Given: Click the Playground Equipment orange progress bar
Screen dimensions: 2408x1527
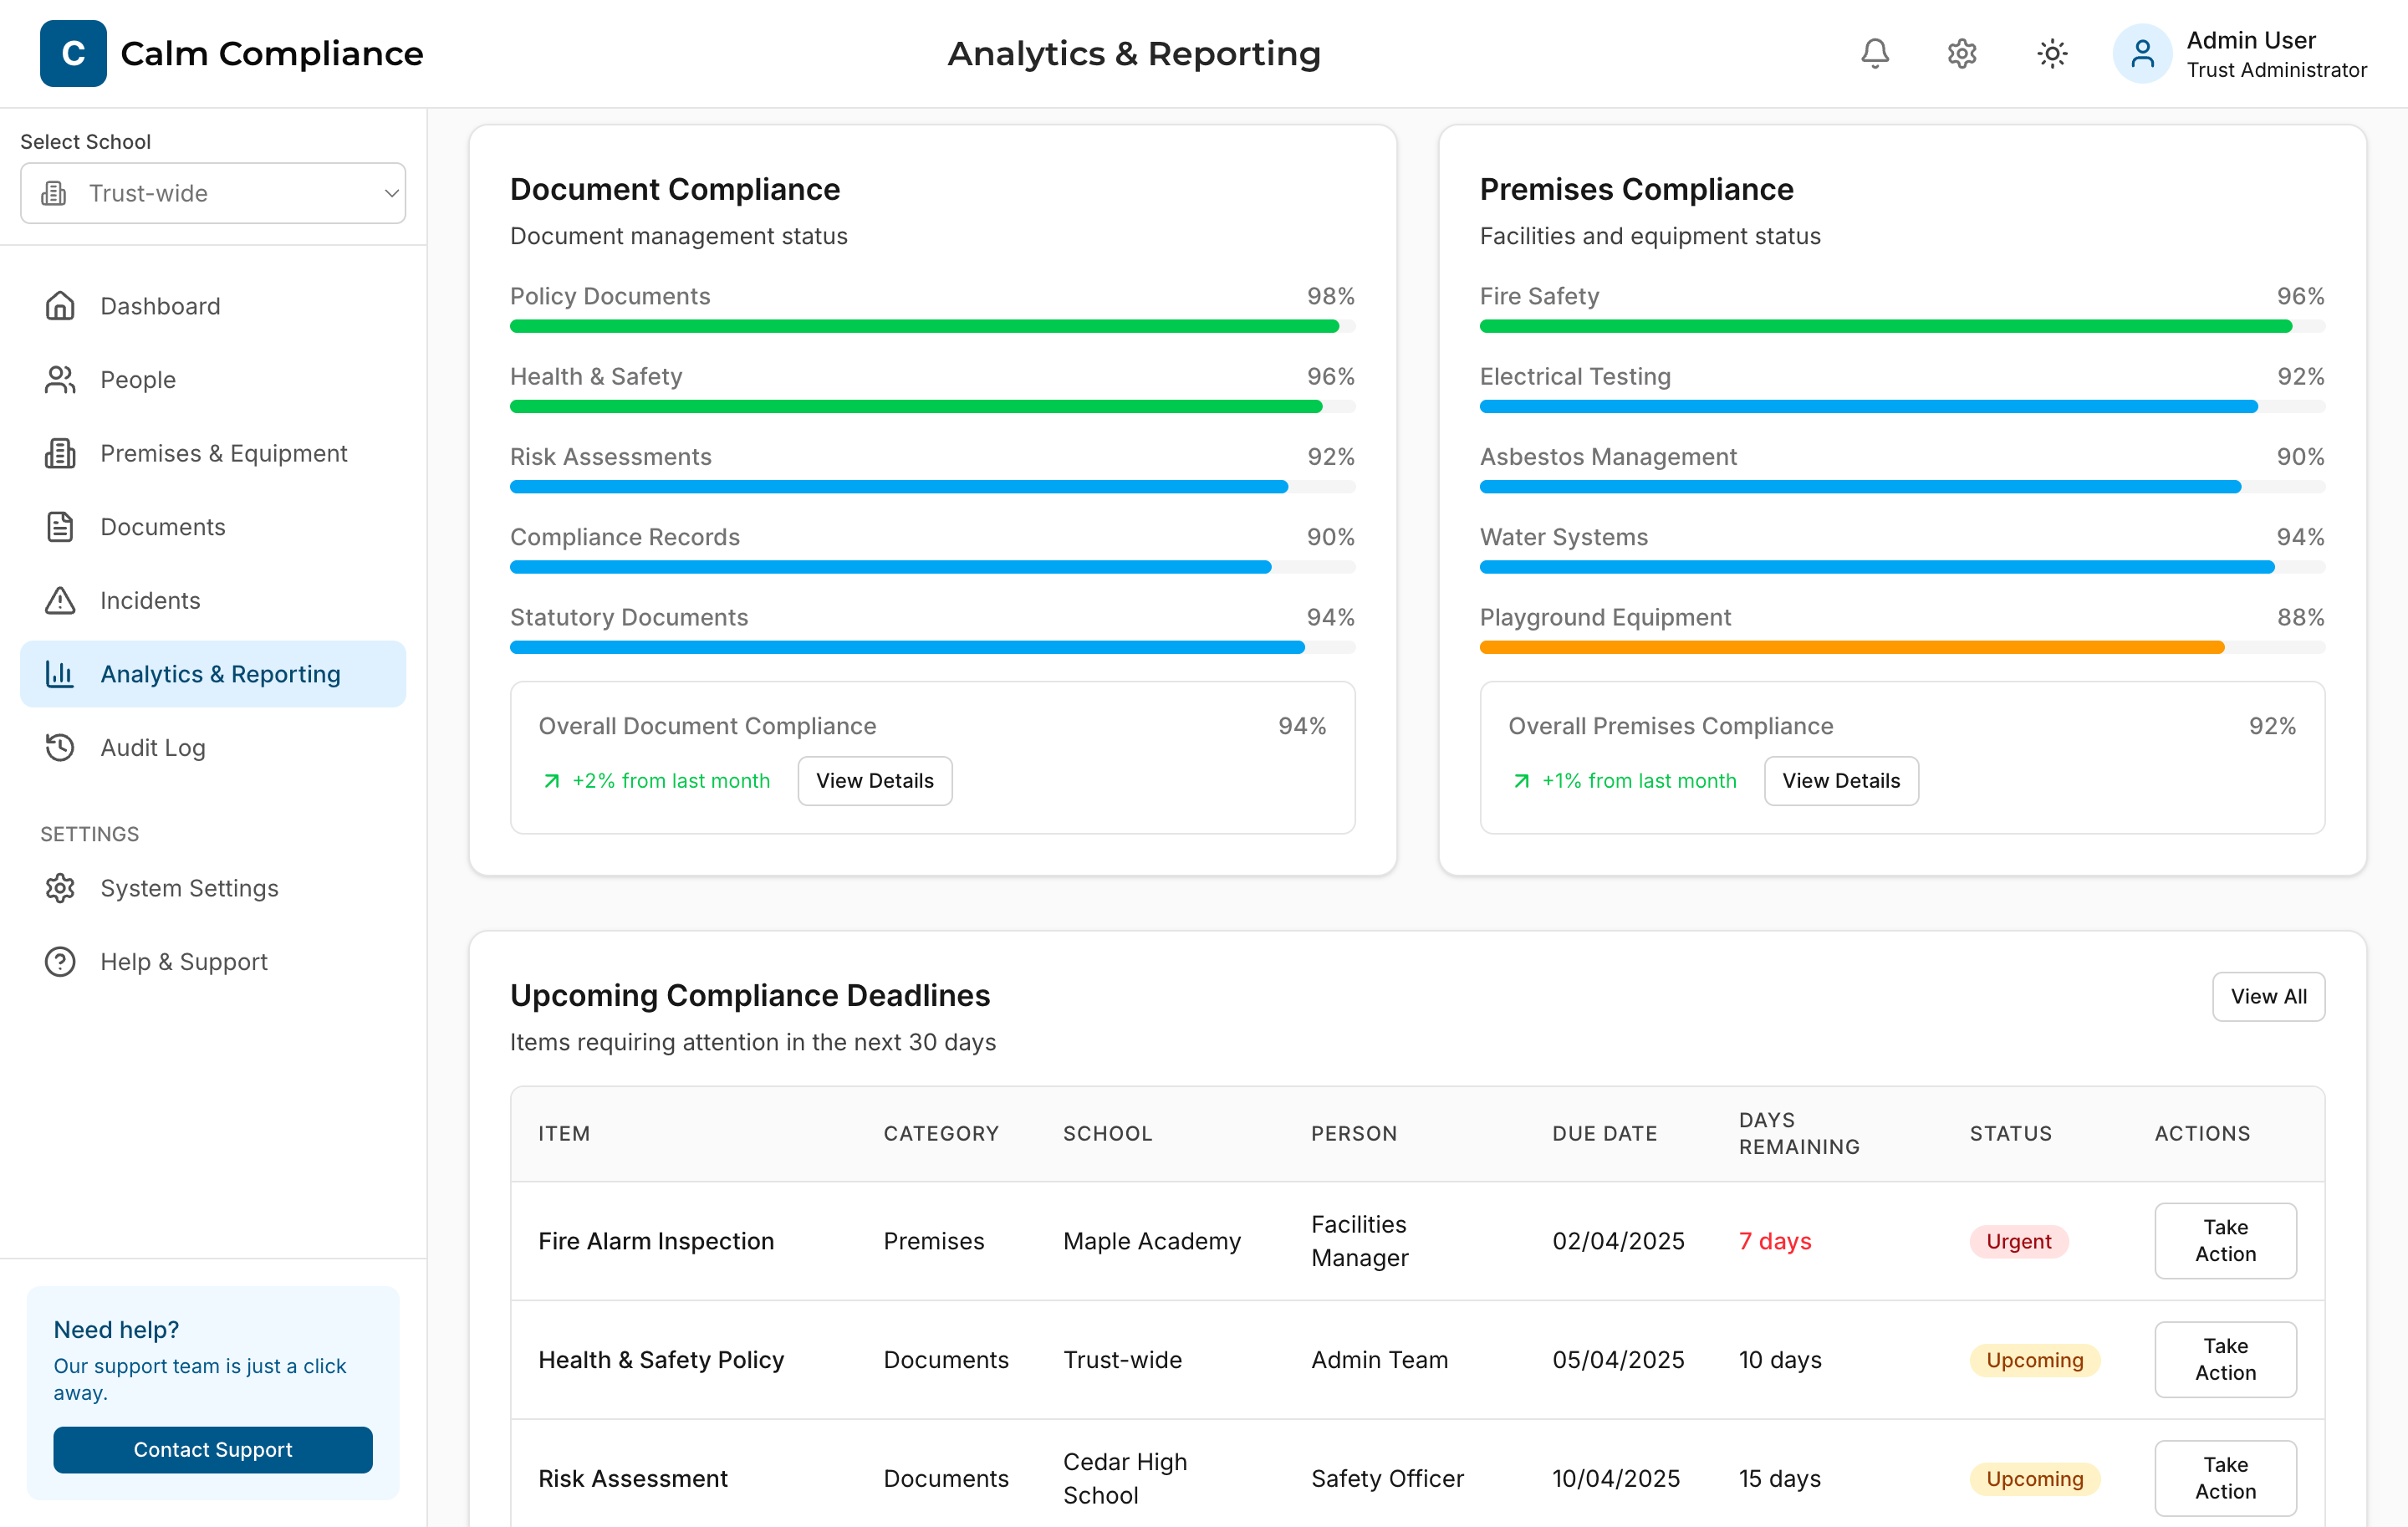Looking at the screenshot, I should tap(1902, 647).
